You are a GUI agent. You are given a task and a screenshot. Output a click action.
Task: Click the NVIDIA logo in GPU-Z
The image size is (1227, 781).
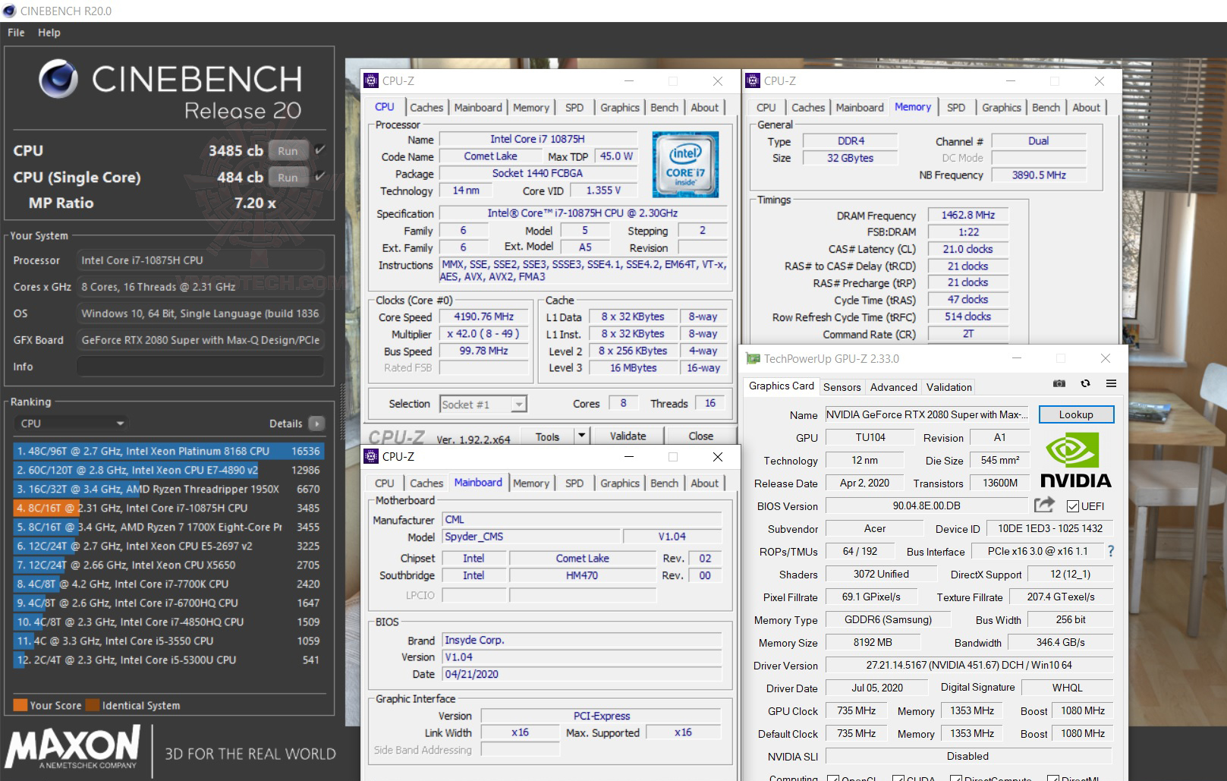click(x=1075, y=460)
